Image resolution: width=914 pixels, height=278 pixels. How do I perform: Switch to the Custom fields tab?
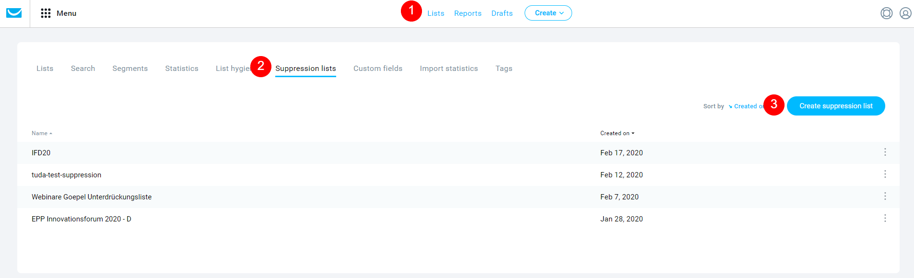pyautogui.click(x=378, y=69)
